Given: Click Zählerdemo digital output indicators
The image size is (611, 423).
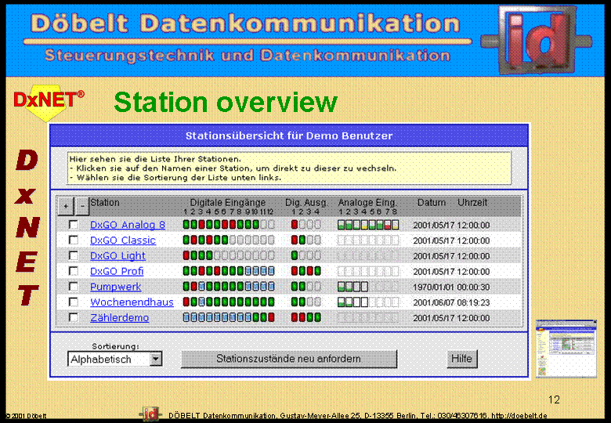Looking at the screenshot, I should pyautogui.click(x=306, y=318).
